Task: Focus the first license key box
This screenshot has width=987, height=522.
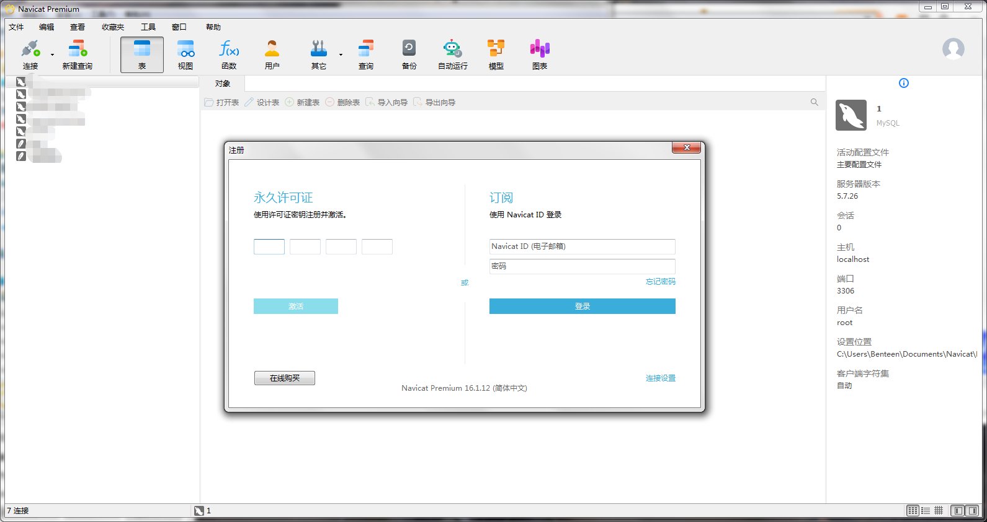Action: 269,246
